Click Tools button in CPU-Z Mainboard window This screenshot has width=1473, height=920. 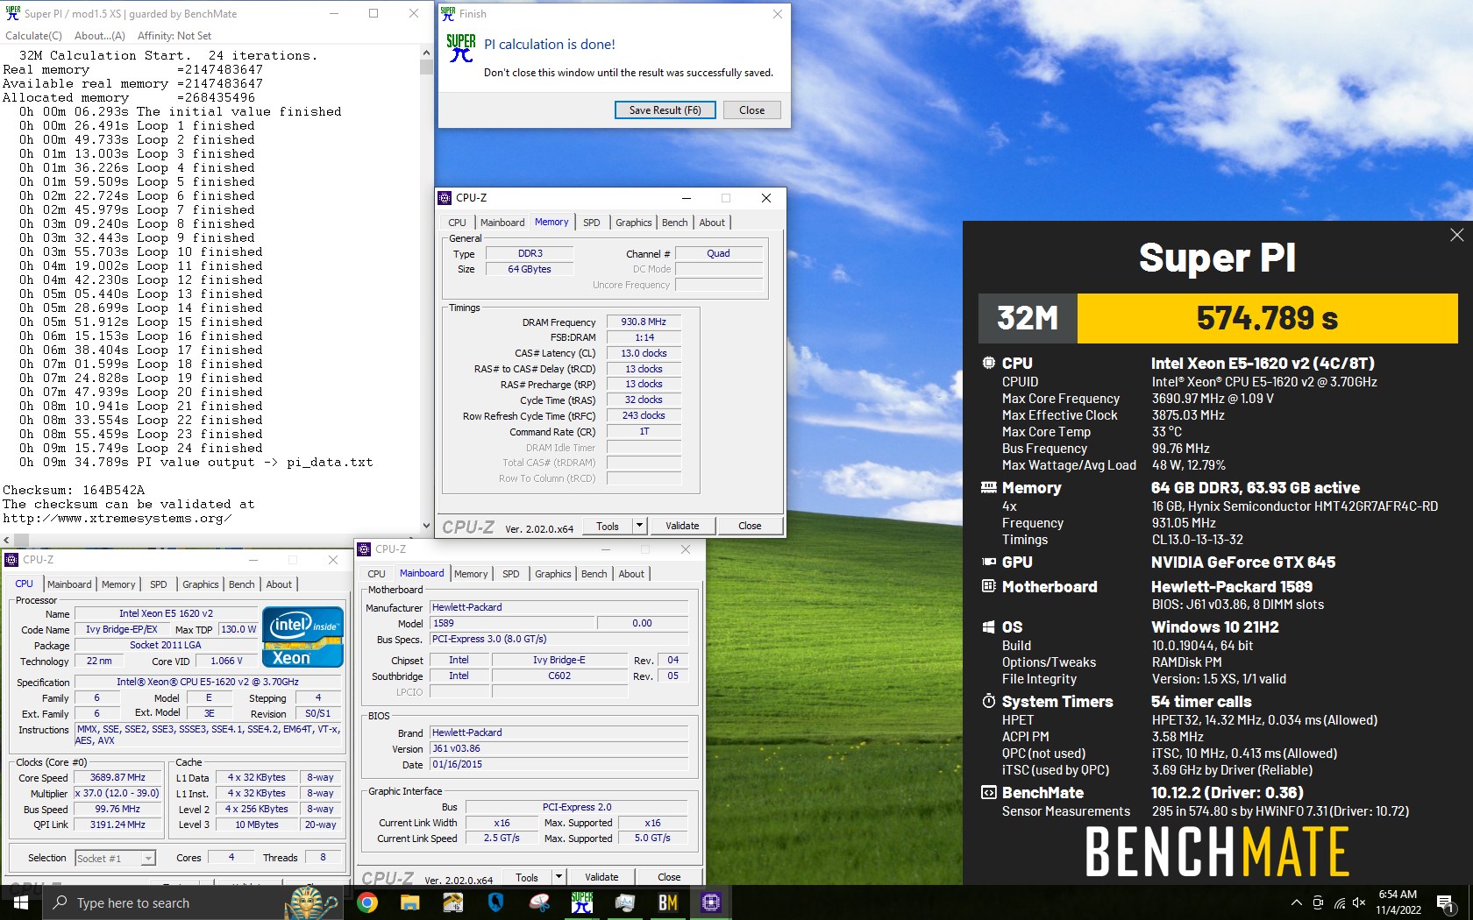527,877
